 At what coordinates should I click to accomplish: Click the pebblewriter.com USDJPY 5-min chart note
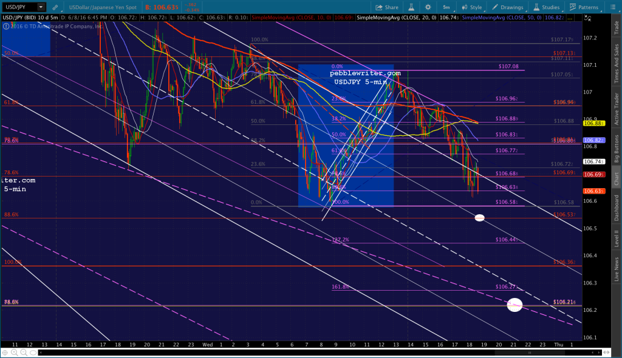click(365, 78)
